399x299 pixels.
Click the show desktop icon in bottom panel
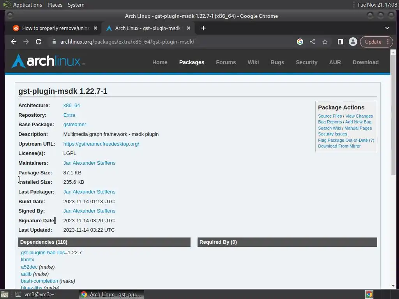coord(5,294)
